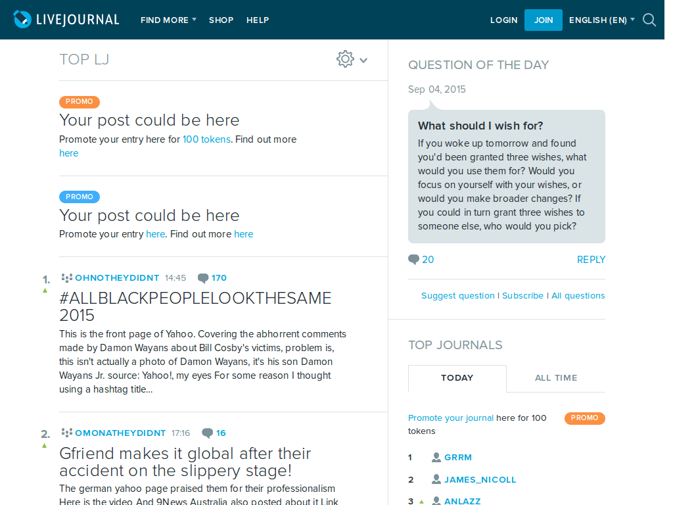The height and width of the screenshot is (505, 673).
Task: Open the SHOP menu
Action: pos(221,20)
